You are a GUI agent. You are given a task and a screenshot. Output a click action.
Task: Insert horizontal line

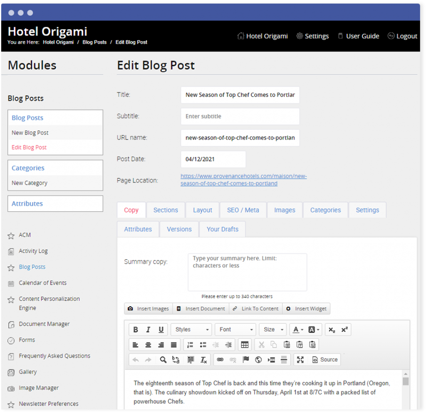(x=284, y=360)
